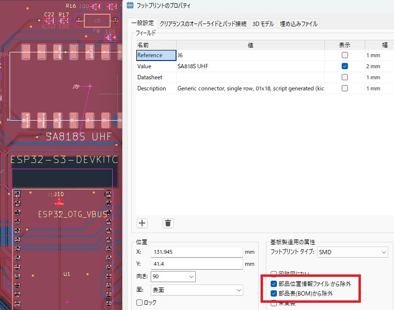Open 面 side dropdown showing 表面
The image size is (394, 310).
coord(197,290)
